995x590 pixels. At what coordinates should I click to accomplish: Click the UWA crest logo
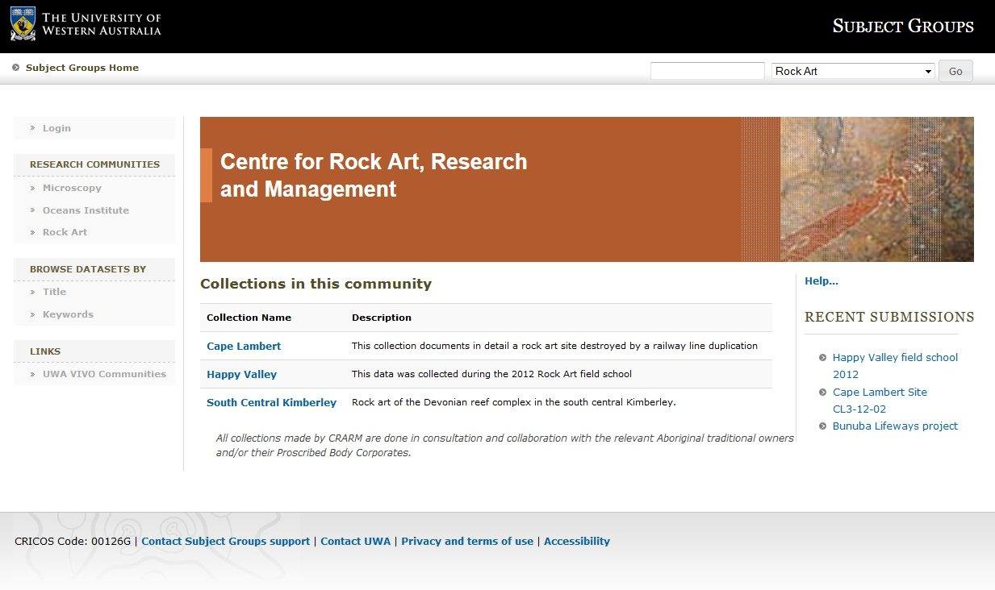click(x=23, y=24)
